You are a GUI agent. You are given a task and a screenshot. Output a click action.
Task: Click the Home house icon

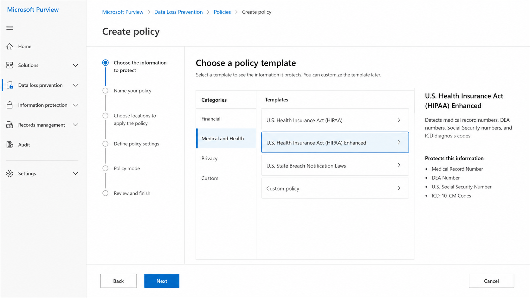(10, 46)
